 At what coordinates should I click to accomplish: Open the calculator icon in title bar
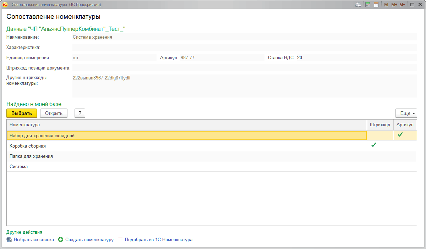point(367,5)
